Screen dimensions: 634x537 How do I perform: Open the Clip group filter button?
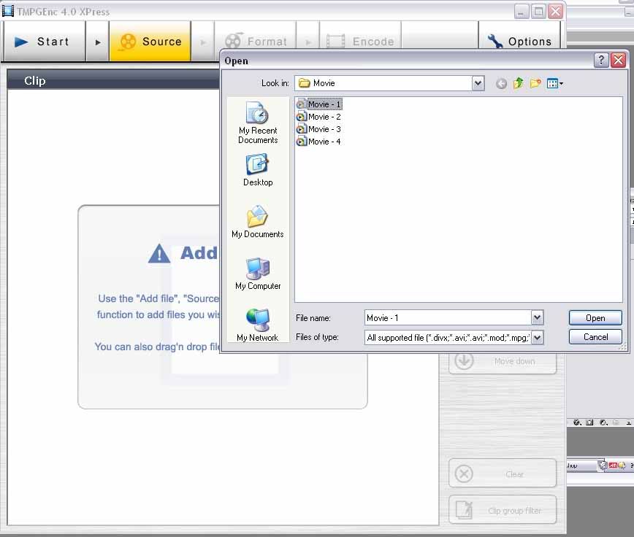pos(503,510)
